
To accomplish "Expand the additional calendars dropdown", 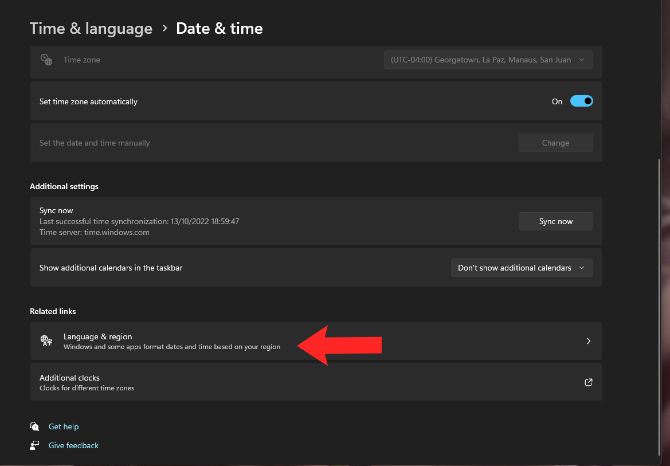I will [x=522, y=268].
